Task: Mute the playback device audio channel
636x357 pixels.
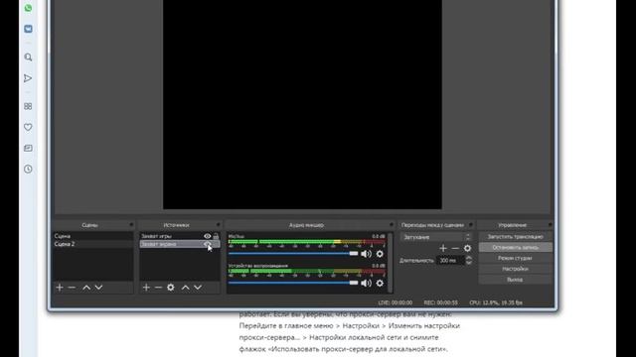Action: tap(367, 283)
